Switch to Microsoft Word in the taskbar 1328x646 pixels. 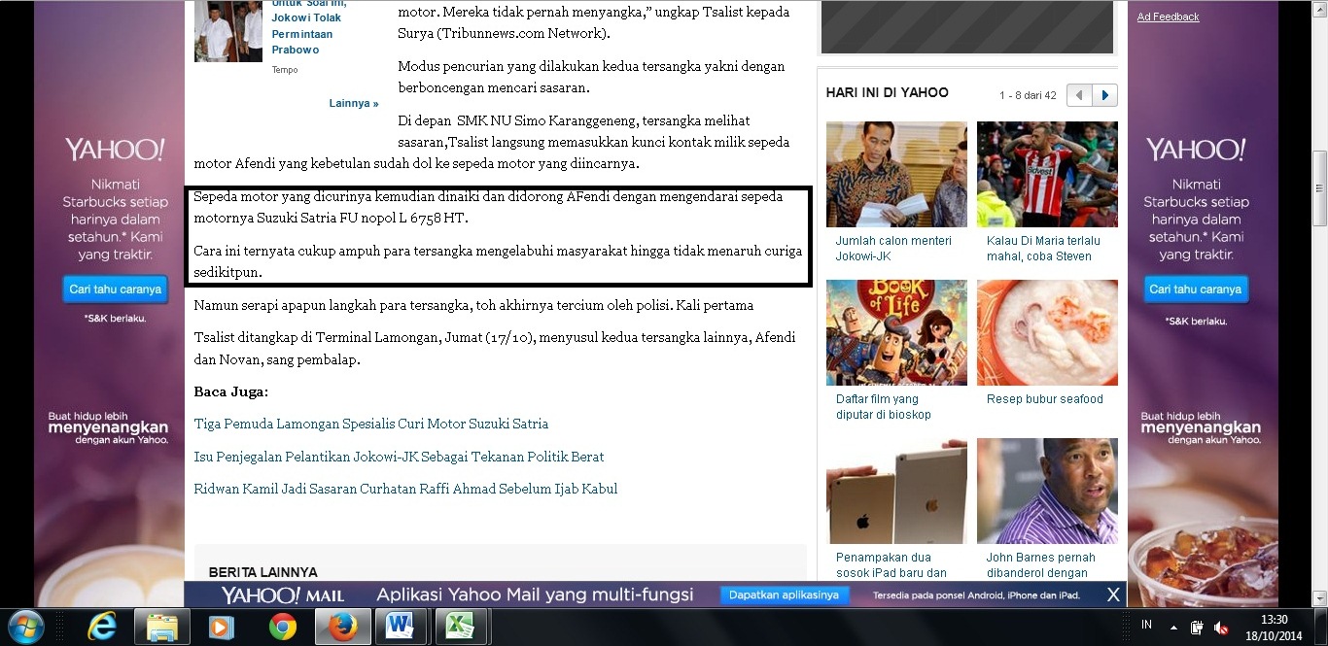click(x=400, y=627)
